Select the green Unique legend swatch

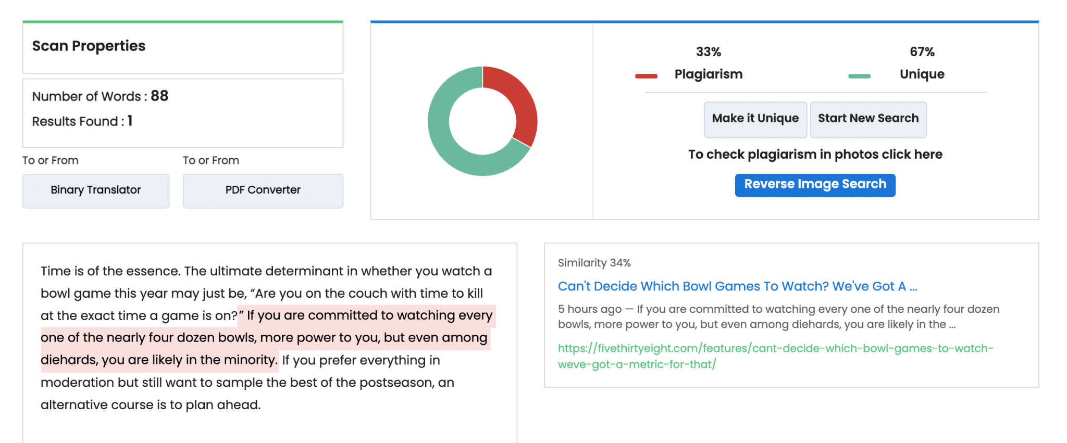859,76
